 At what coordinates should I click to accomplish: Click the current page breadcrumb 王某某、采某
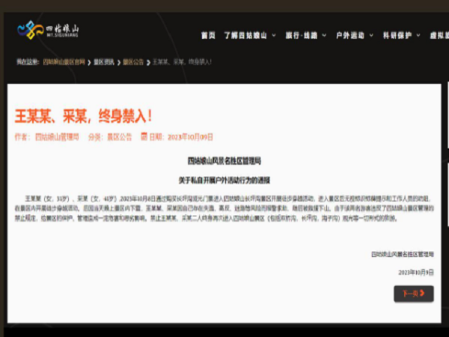coord(182,61)
